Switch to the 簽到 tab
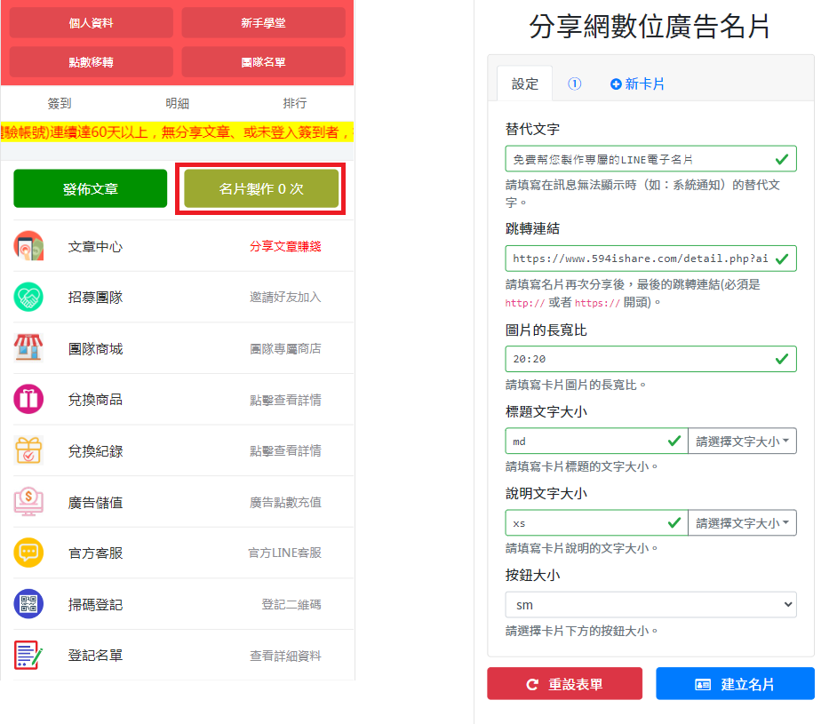 coord(60,103)
